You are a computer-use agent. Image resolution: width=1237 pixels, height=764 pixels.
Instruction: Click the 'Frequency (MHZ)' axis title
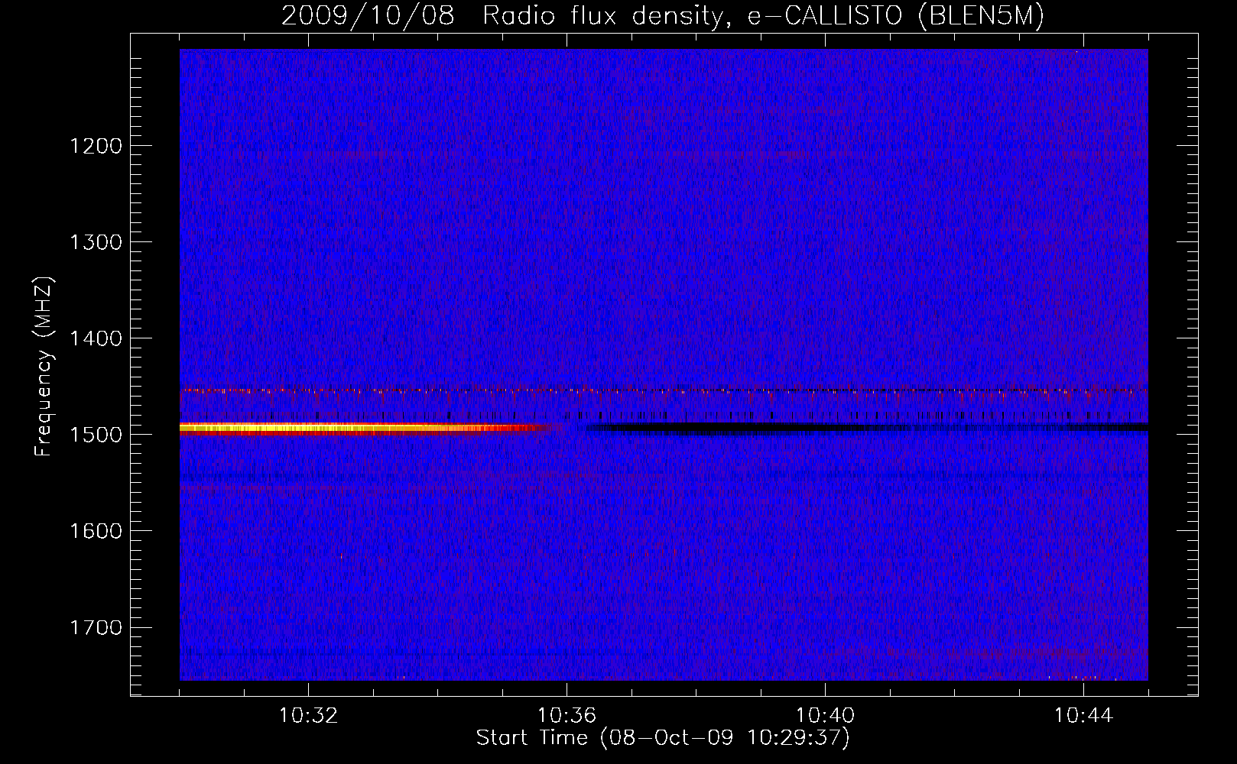click(44, 366)
